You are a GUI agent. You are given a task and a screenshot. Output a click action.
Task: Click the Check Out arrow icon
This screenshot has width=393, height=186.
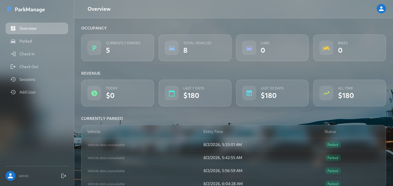(x=13, y=67)
